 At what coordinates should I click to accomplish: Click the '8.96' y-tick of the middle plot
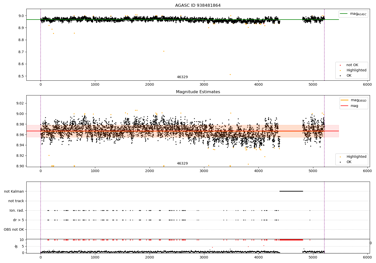(x=20, y=135)
